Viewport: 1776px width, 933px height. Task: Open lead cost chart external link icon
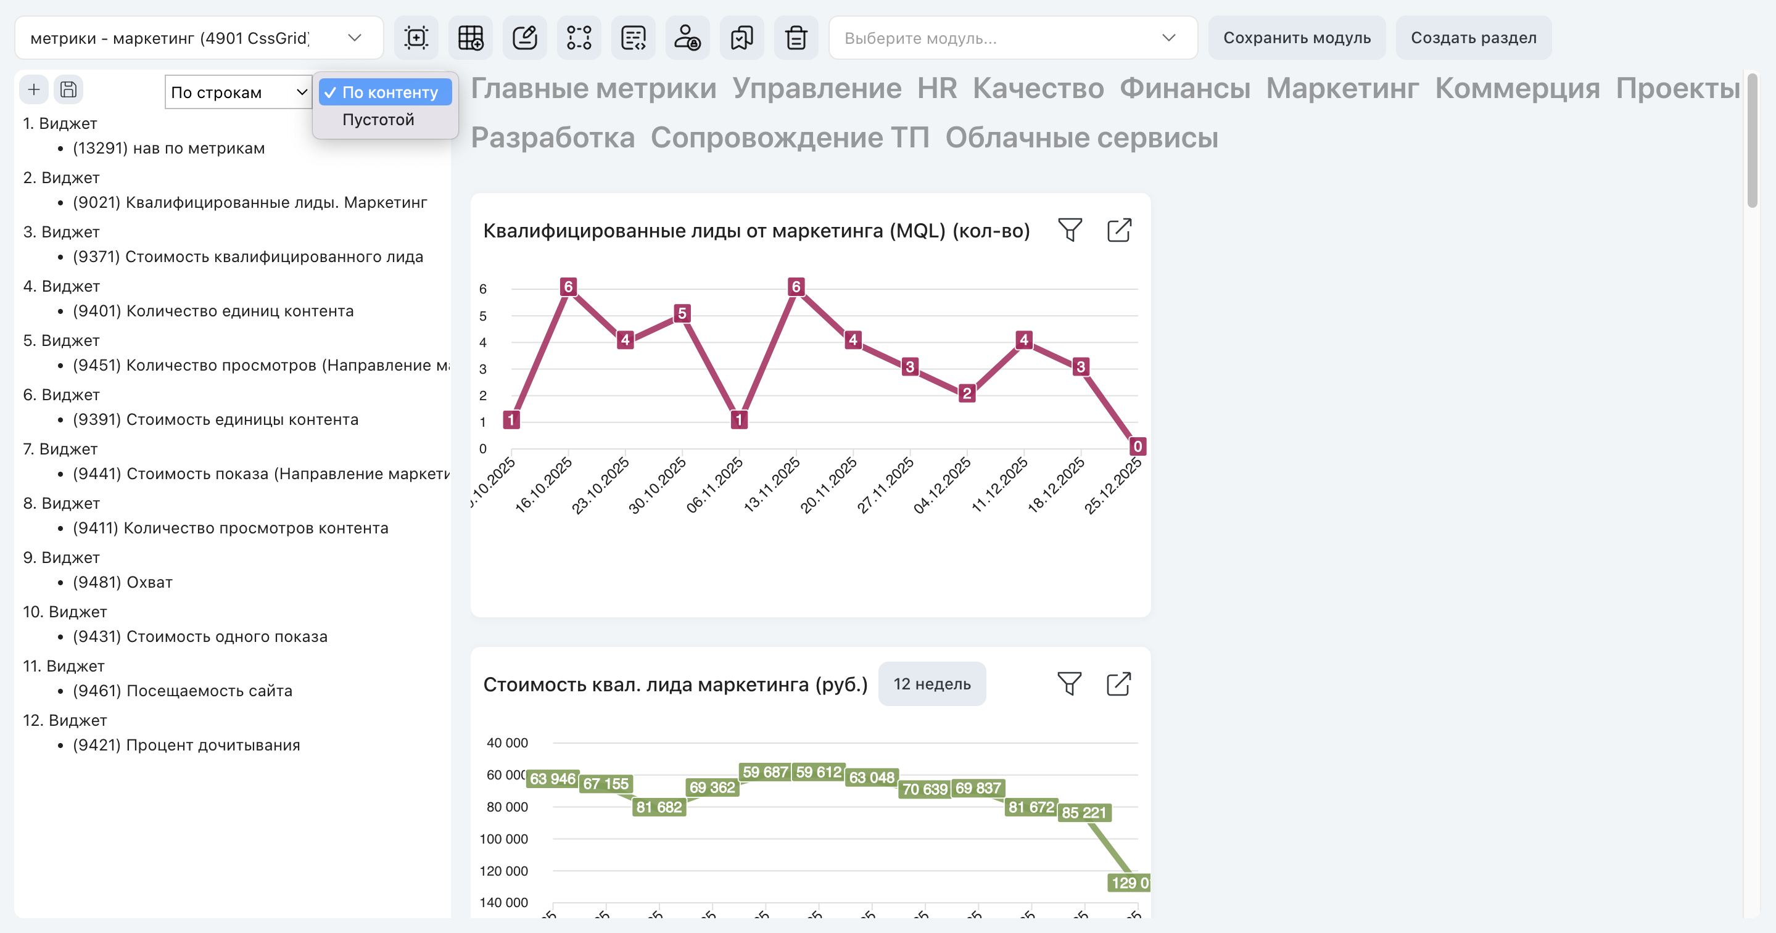pos(1118,683)
